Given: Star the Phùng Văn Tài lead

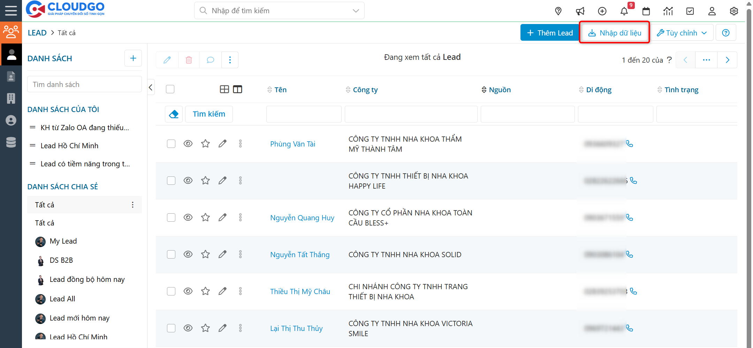Looking at the screenshot, I should click(x=205, y=144).
